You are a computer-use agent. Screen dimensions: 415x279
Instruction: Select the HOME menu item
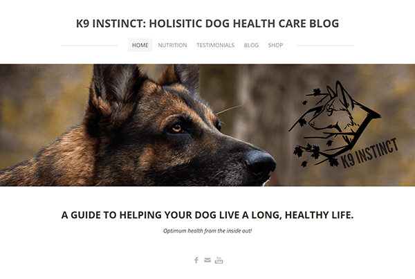(140, 45)
